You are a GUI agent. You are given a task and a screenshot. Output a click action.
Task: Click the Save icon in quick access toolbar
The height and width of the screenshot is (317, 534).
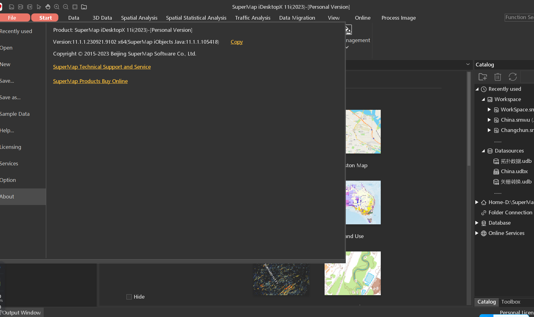coord(12,7)
